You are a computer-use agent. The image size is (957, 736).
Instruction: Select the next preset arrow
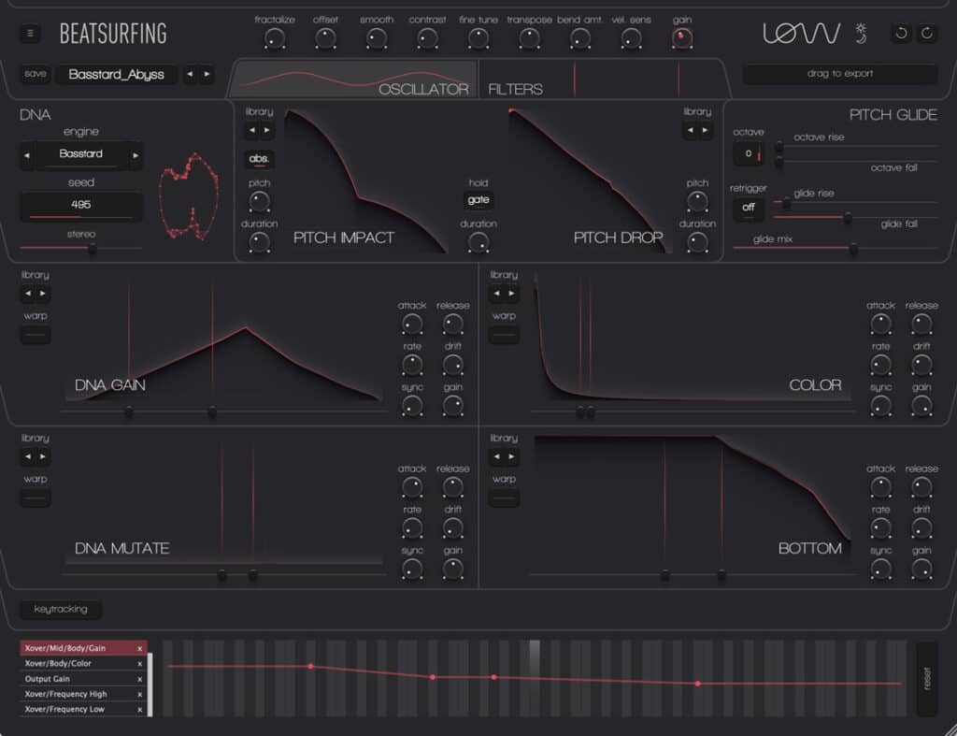(x=207, y=74)
